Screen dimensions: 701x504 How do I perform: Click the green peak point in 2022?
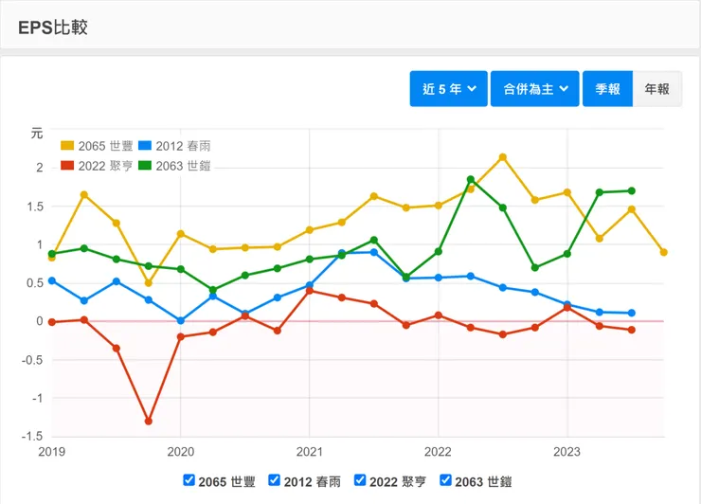click(x=471, y=179)
